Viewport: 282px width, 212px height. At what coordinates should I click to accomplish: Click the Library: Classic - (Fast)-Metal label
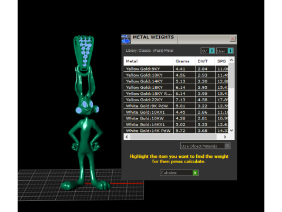150,51
